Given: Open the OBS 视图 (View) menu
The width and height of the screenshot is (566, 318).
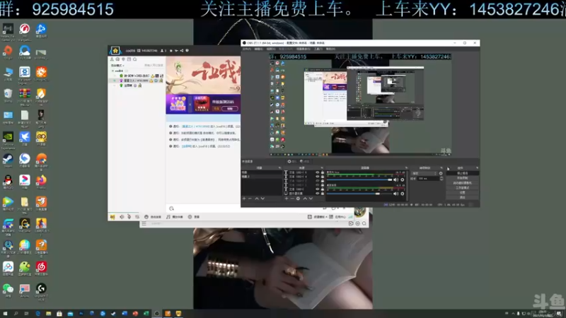Looking at the screenshot, I should (271, 49).
